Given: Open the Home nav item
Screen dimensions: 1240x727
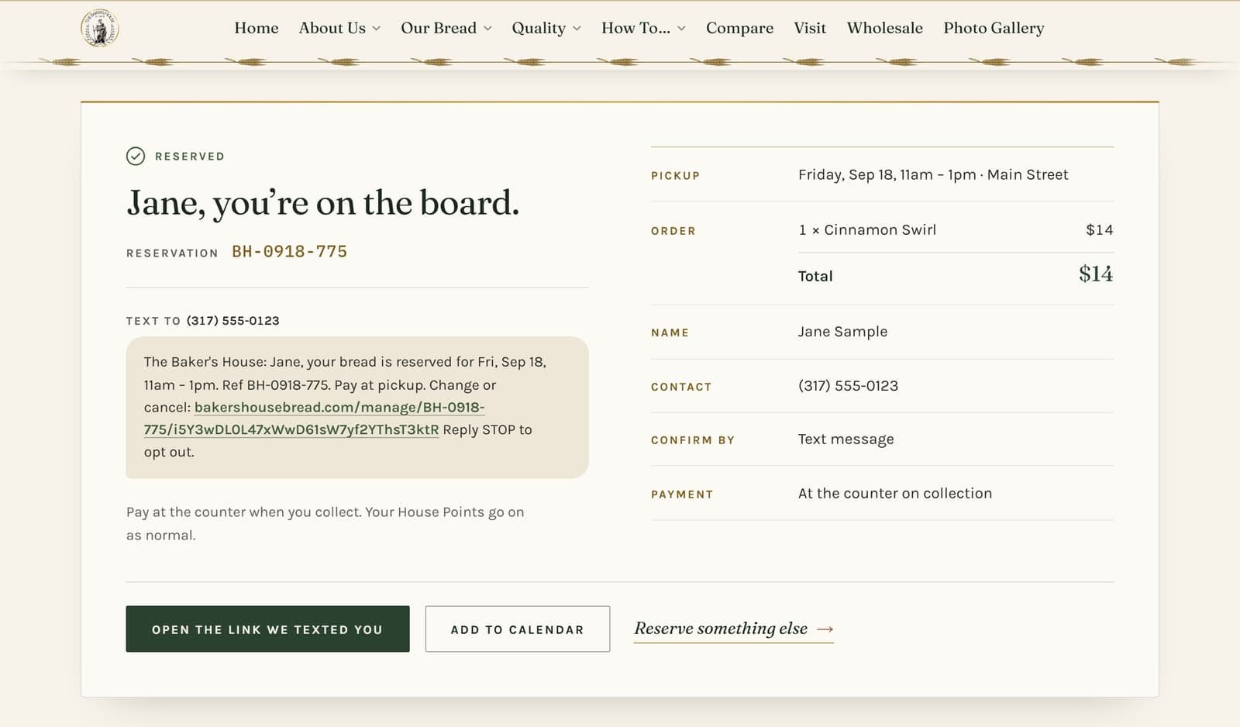Looking at the screenshot, I should (257, 28).
